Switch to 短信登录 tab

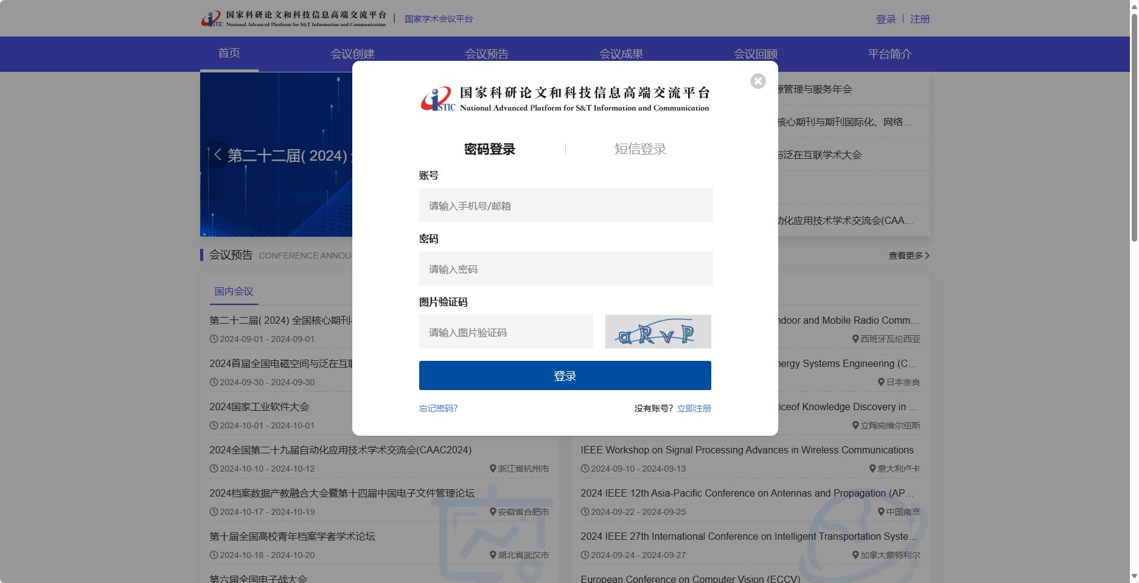pos(640,149)
